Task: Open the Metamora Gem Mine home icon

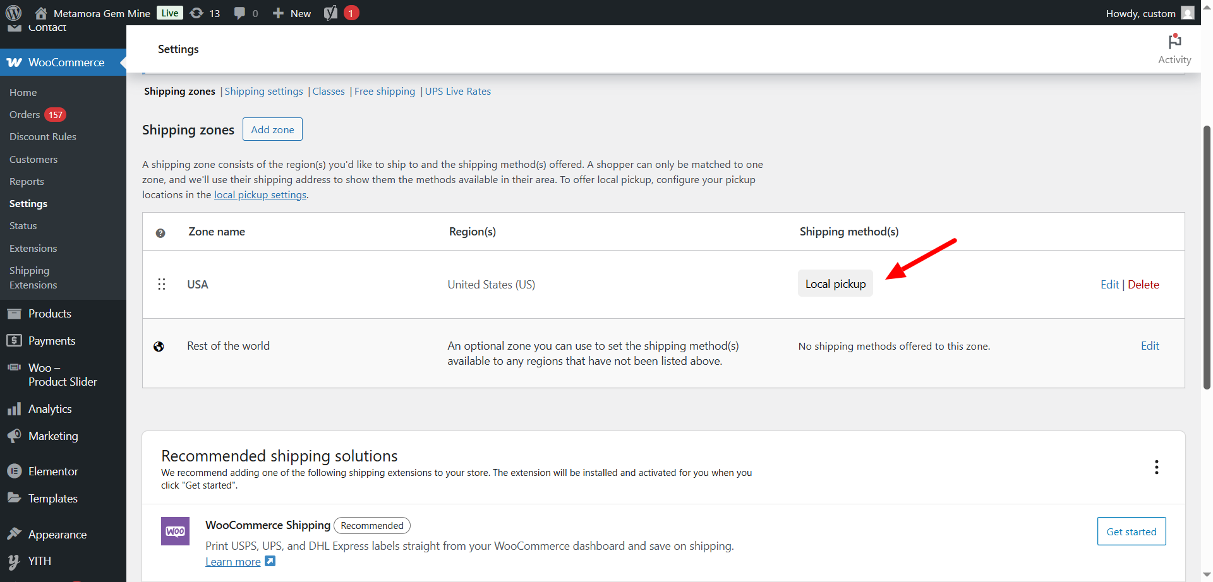Action: [41, 13]
